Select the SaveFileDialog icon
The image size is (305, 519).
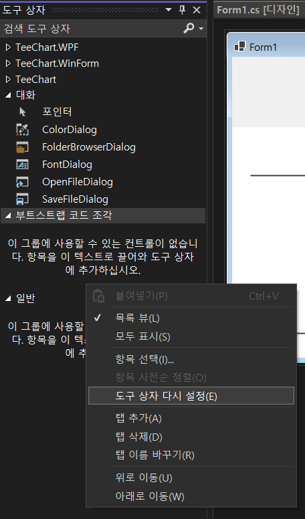(x=22, y=199)
